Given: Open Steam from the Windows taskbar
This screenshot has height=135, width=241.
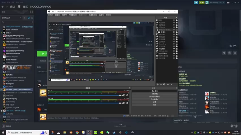Looking at the screenshot, I should [114, 132].
